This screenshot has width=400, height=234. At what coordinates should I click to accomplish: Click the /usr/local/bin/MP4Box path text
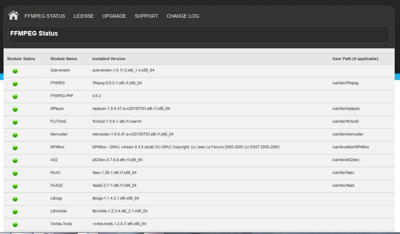[x=351, y=147]
